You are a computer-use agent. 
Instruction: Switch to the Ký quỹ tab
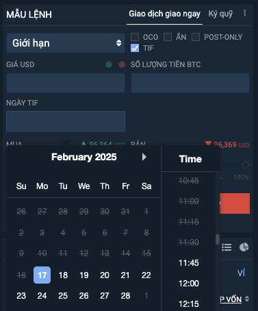tap(220, 14)
